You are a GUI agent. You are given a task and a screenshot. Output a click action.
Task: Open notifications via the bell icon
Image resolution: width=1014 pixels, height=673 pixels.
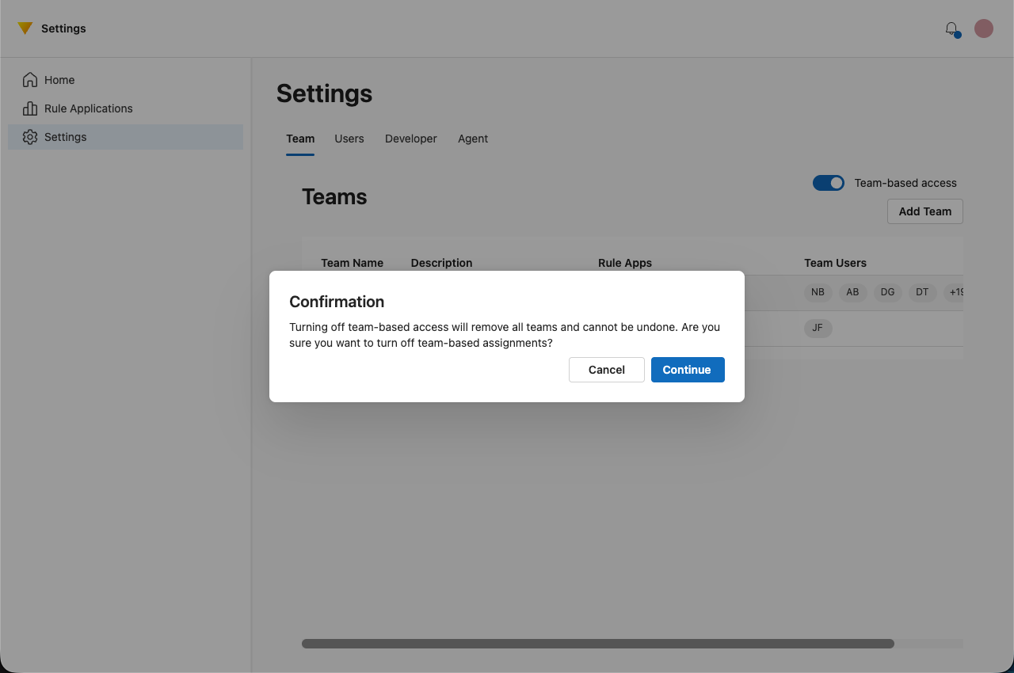(951, 29)
